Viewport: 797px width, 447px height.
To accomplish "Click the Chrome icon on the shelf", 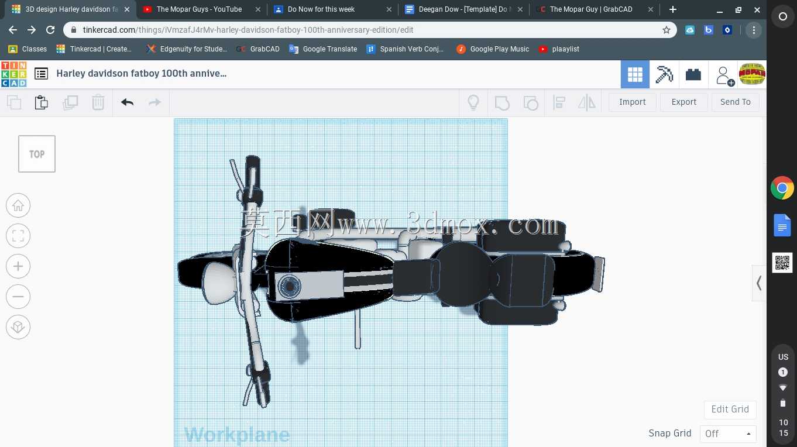I will click(x=782, y=188).
